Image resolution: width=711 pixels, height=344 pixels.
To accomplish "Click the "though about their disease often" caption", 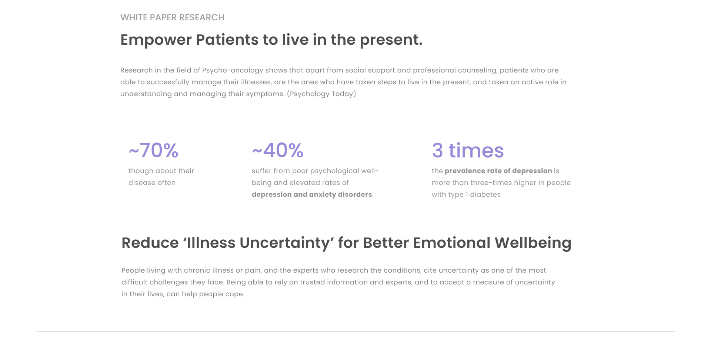I will [x=161, y=176].
